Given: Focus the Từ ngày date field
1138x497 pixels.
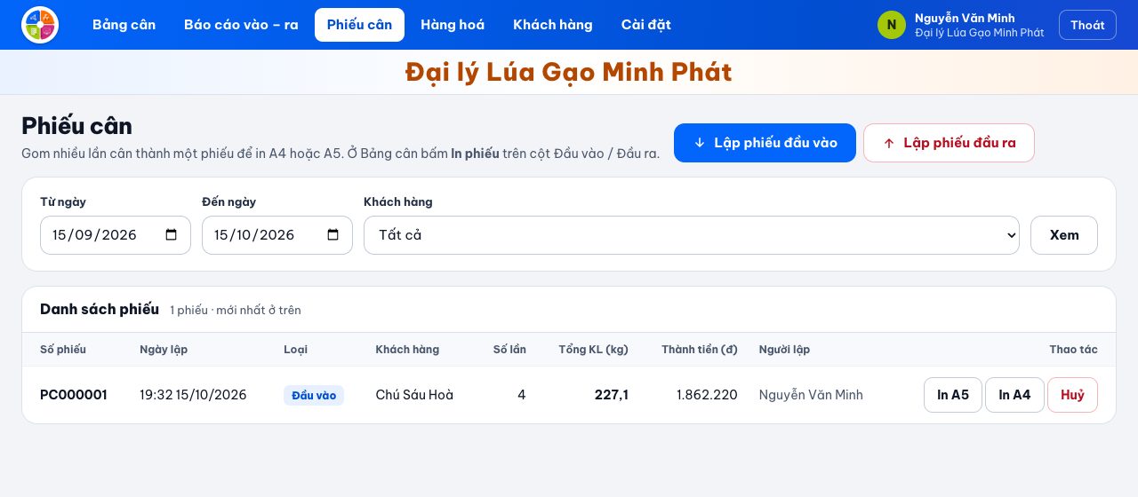Looking at the screenshot, I should click(x=116, y=235).
